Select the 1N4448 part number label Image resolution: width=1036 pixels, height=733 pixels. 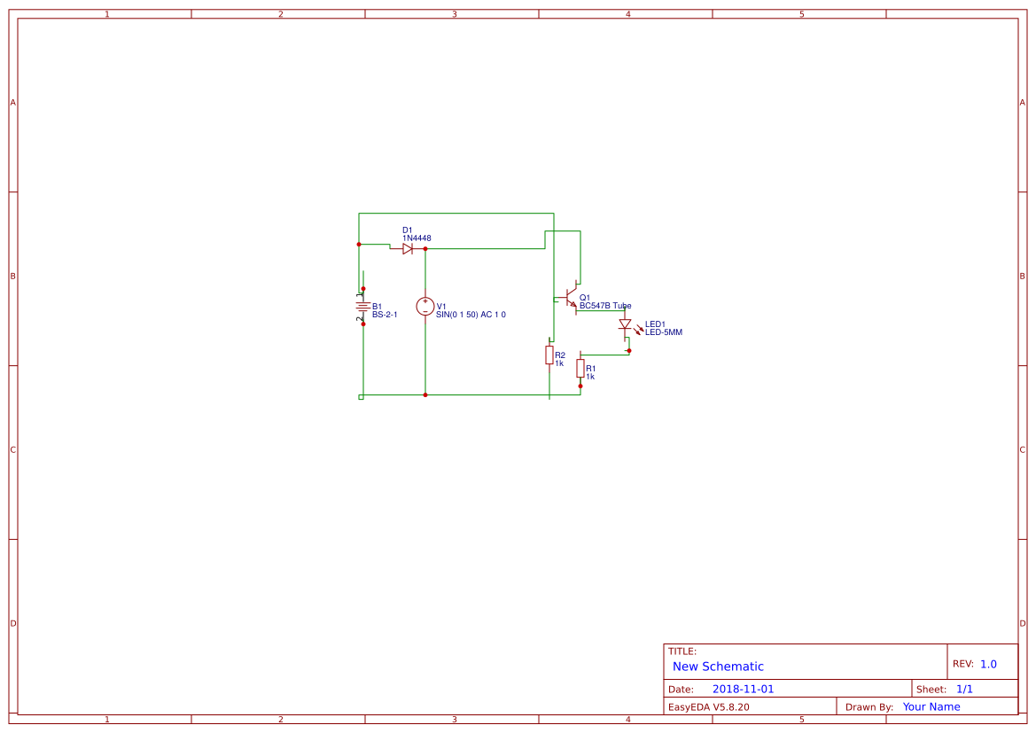click(417, 238)
